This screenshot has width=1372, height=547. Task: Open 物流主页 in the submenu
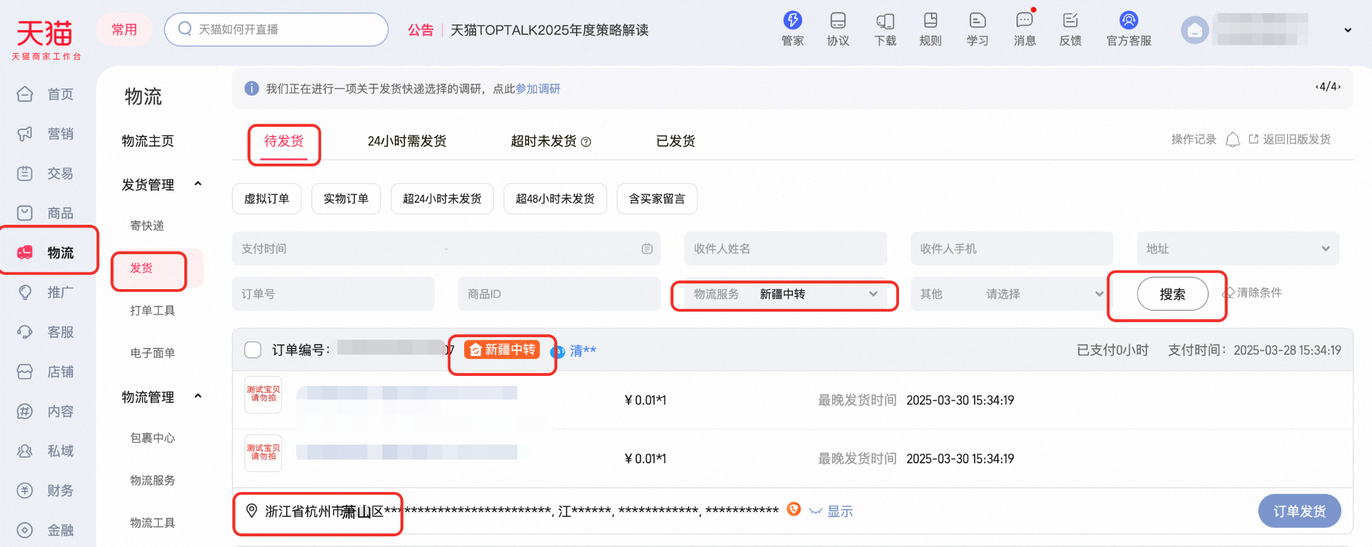(148, 141)
